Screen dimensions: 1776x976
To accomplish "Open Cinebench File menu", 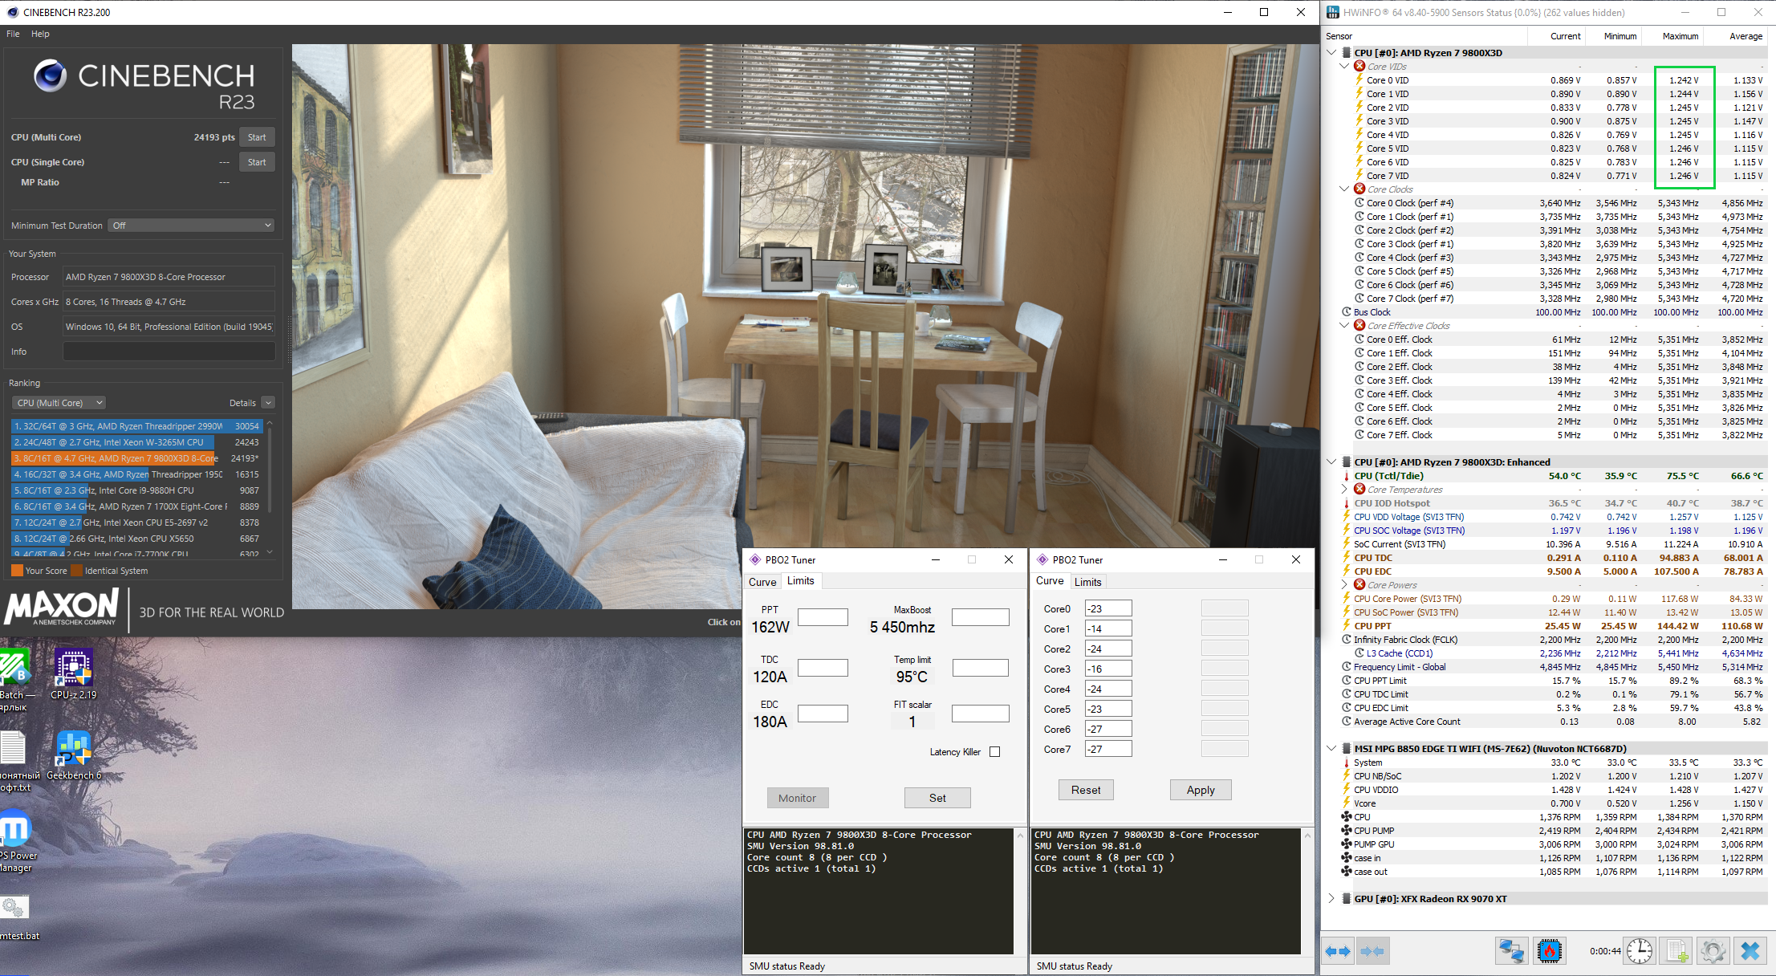I will [13, 34].
